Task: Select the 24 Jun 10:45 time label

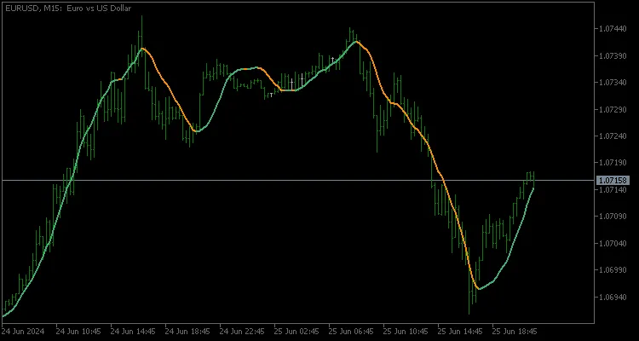Action: (x=78, y=331)
